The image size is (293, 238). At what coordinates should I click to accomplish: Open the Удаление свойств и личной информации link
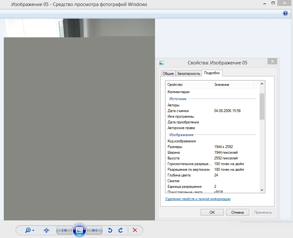(x=198, y=199)
